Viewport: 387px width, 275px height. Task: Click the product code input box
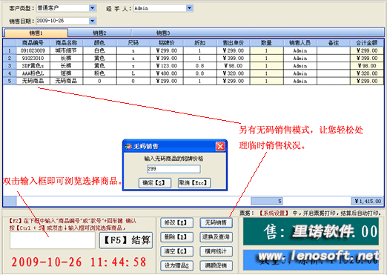pos(53,240)
